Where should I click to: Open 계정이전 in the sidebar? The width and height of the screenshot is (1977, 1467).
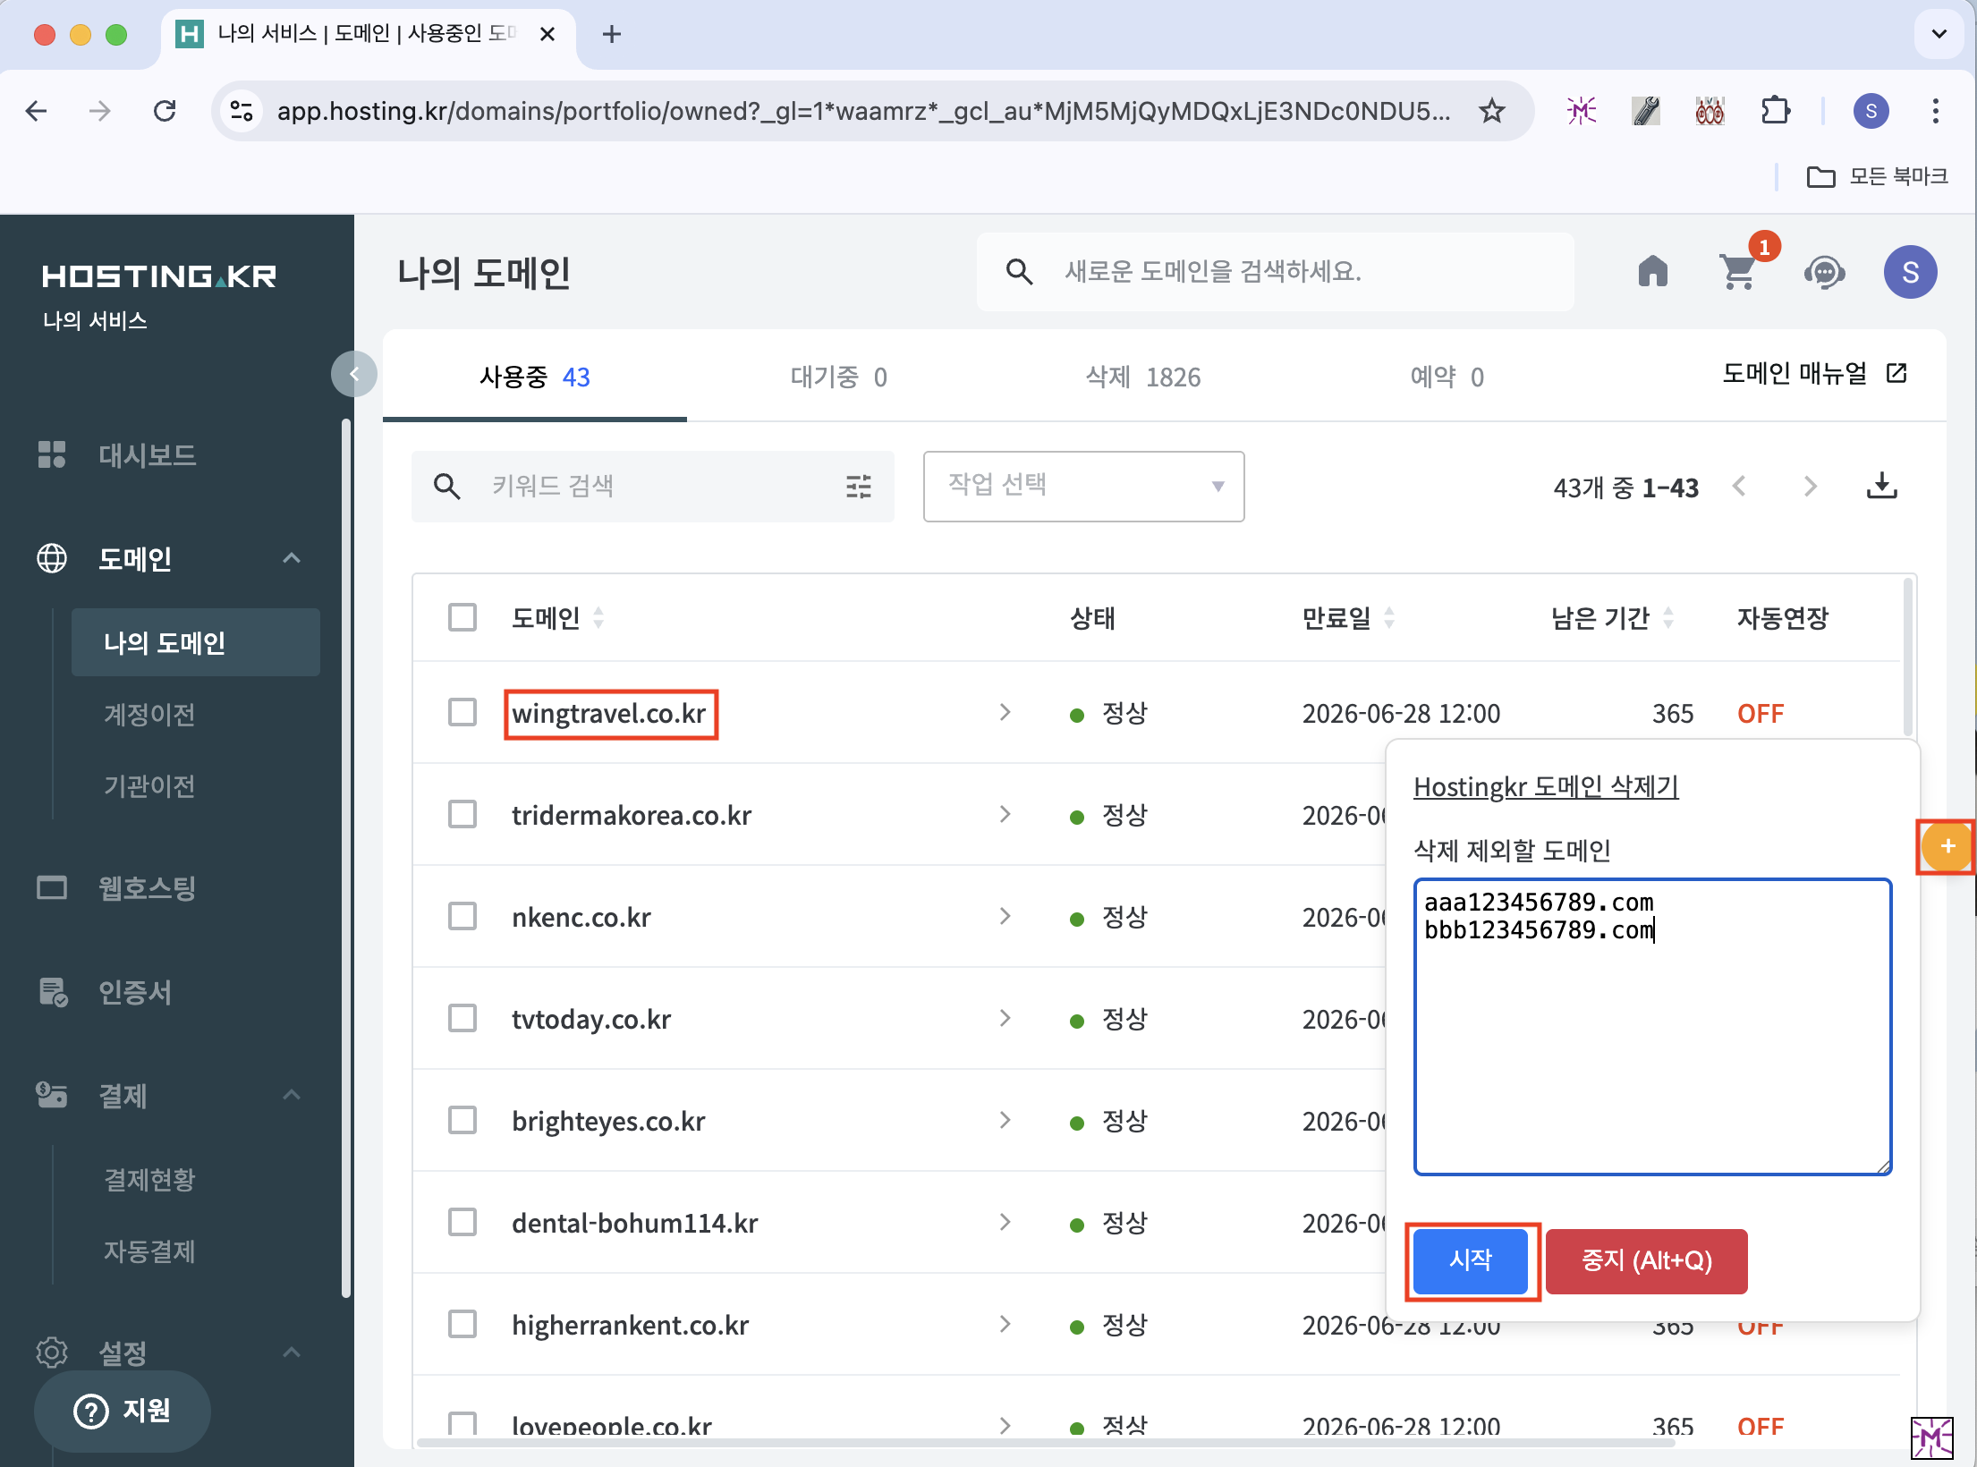coord(149,714)
